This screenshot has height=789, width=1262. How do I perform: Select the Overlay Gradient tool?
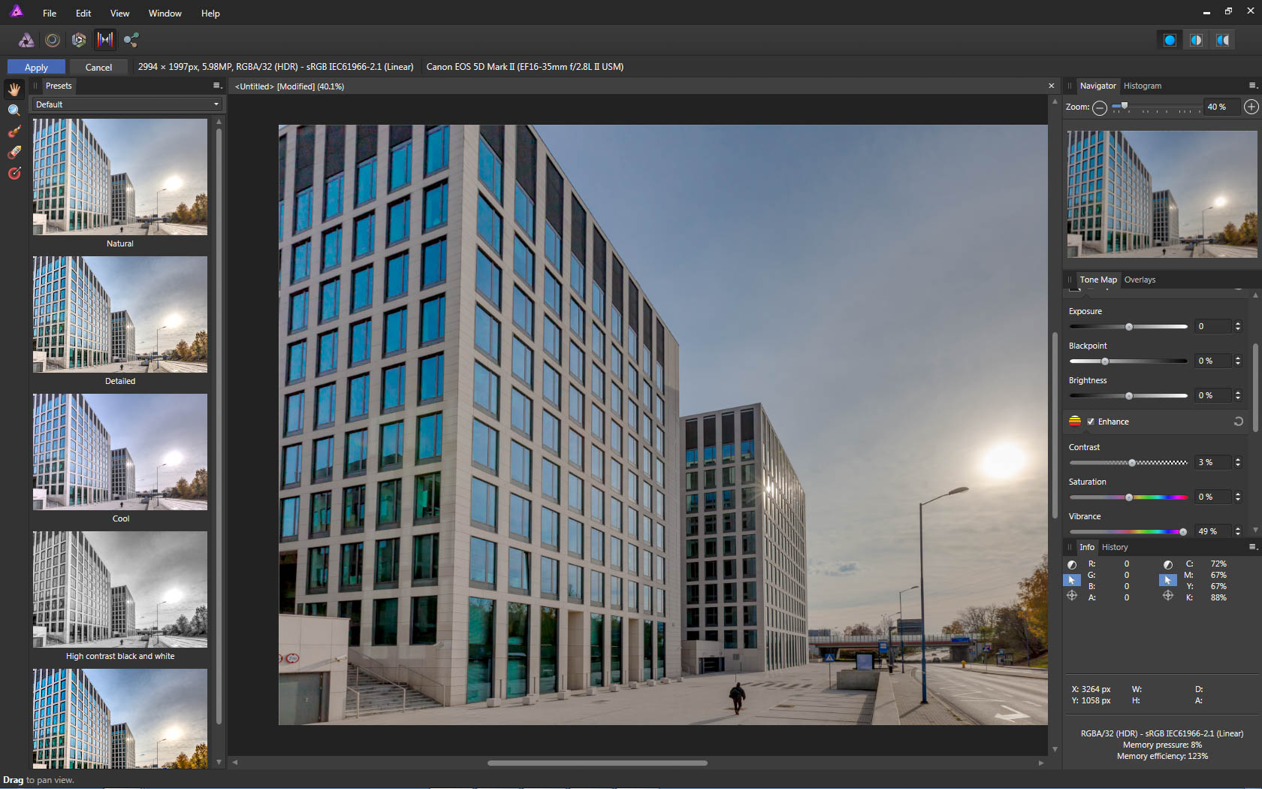[14, 174]
